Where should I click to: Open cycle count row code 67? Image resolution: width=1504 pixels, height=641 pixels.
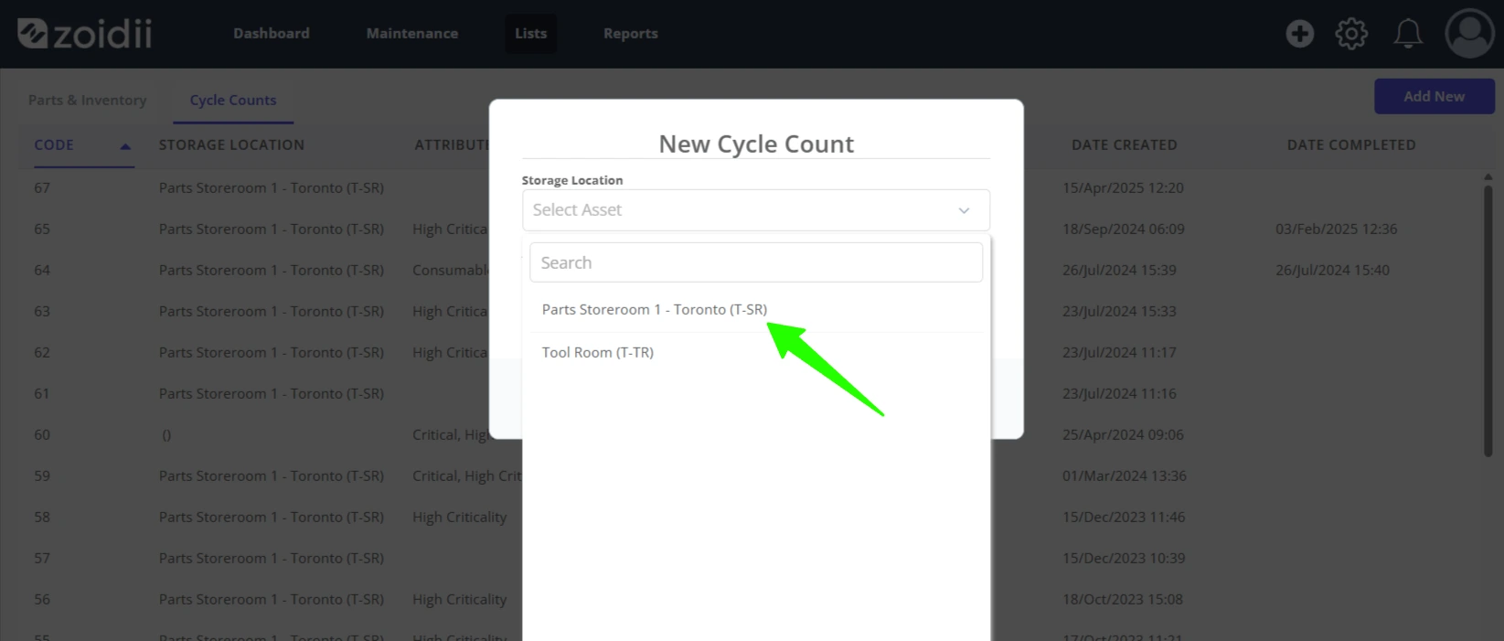[x=42, y=188]
